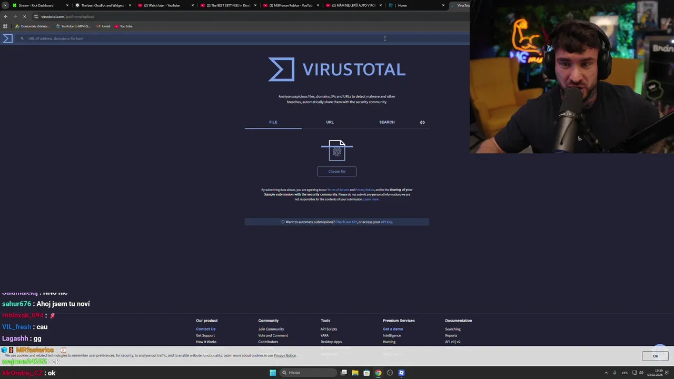
Task: Open the Gmail bookmark
Action: pos(103,26)
